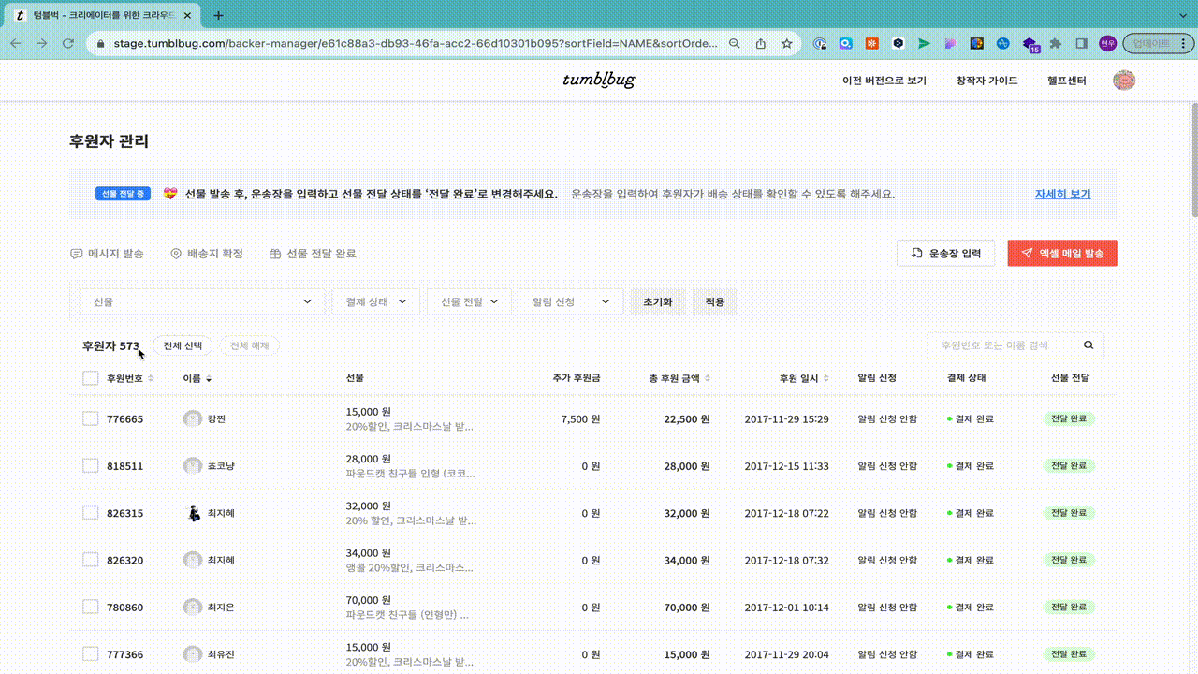This screenshot has height=674, width=1198.
Task: Click the date 2017-12-15 11:33
Action: click(x=786, y=465)
